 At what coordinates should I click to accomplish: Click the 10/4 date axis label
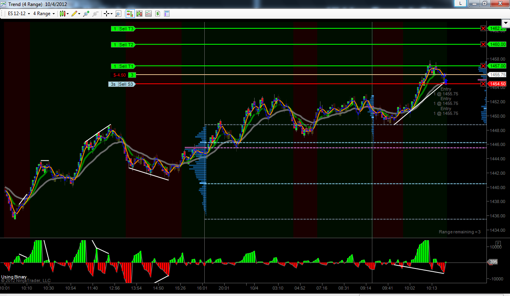(x=254, y=288)
